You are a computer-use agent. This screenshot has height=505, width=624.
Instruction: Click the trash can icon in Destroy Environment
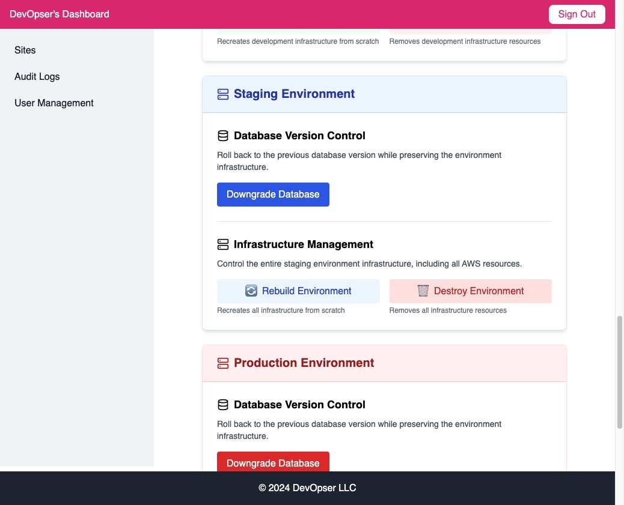click(423, 291)
